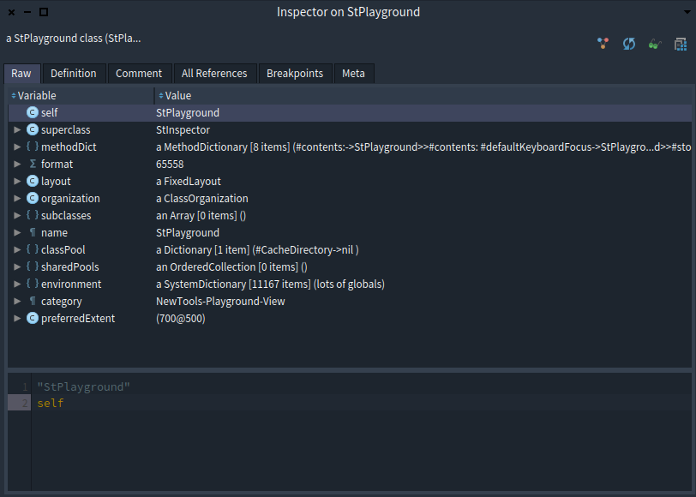Maximize the Inspector window
The height and width of the screenshot is (497, 696).
pos(44,12)
